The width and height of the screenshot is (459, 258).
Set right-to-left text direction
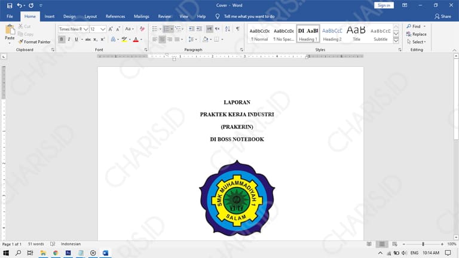click(217, 29)
